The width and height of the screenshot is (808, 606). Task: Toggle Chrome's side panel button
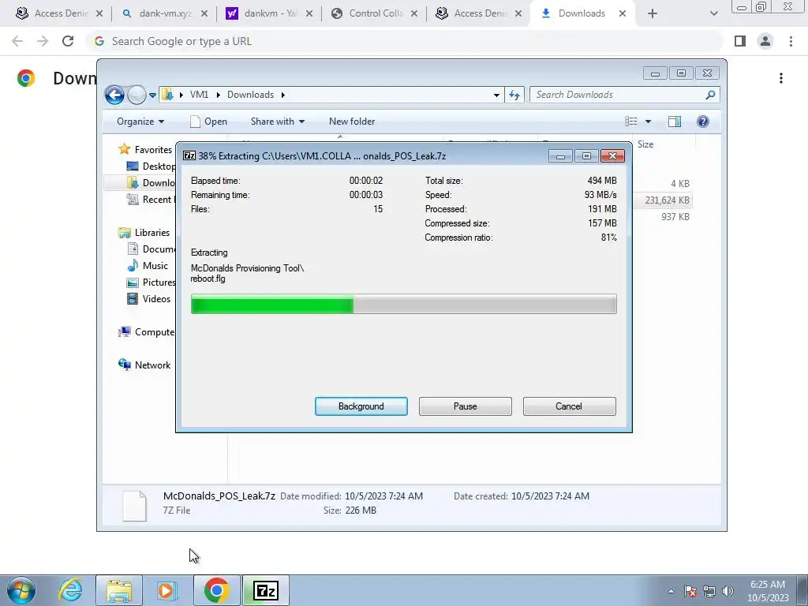740,41
